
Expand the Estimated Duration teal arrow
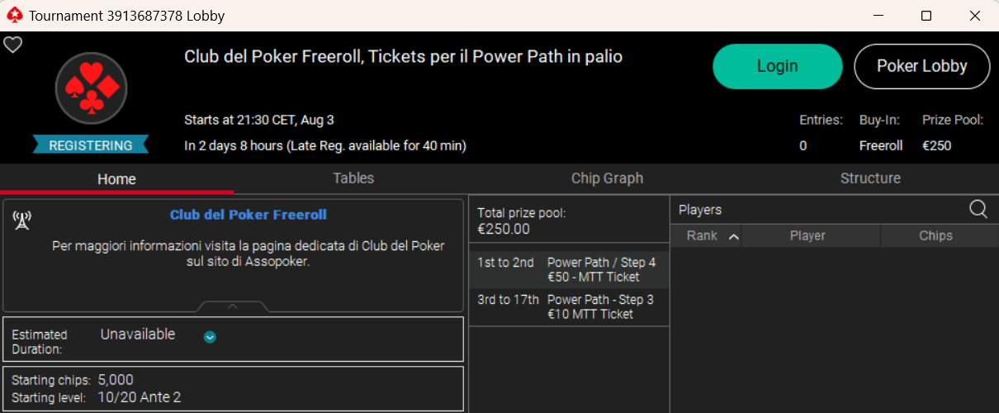(x=210, y=336)
